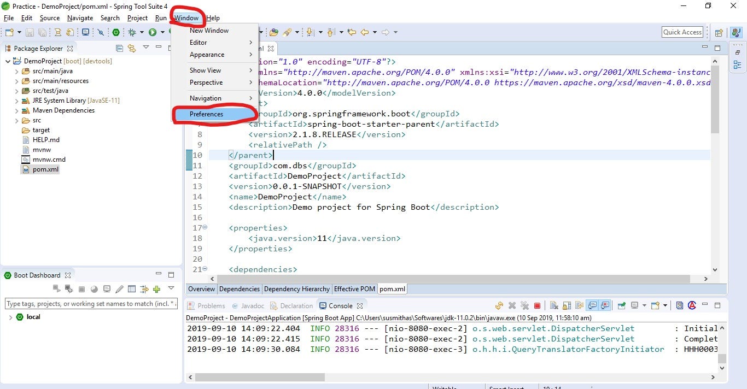This screenshot has width=747, height=389.
Task: Close the Console tab with its X
Action: pyautogui.click(x=360, y=306)
